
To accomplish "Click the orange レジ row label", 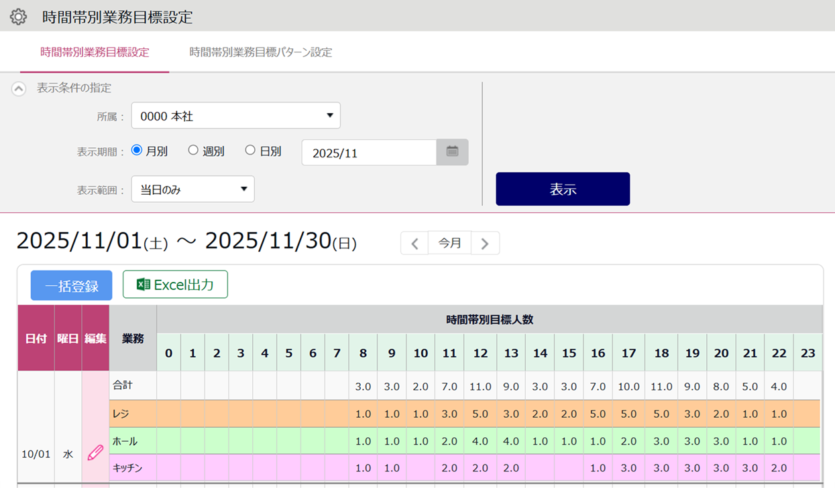I will [x=132, y=414].
